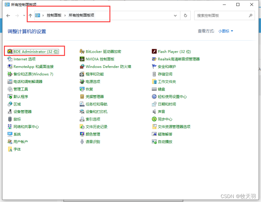The height and width of the screenshot is (202, 261).
Task: Open 任务栏和导航 icon
Action: pos(82,104)
